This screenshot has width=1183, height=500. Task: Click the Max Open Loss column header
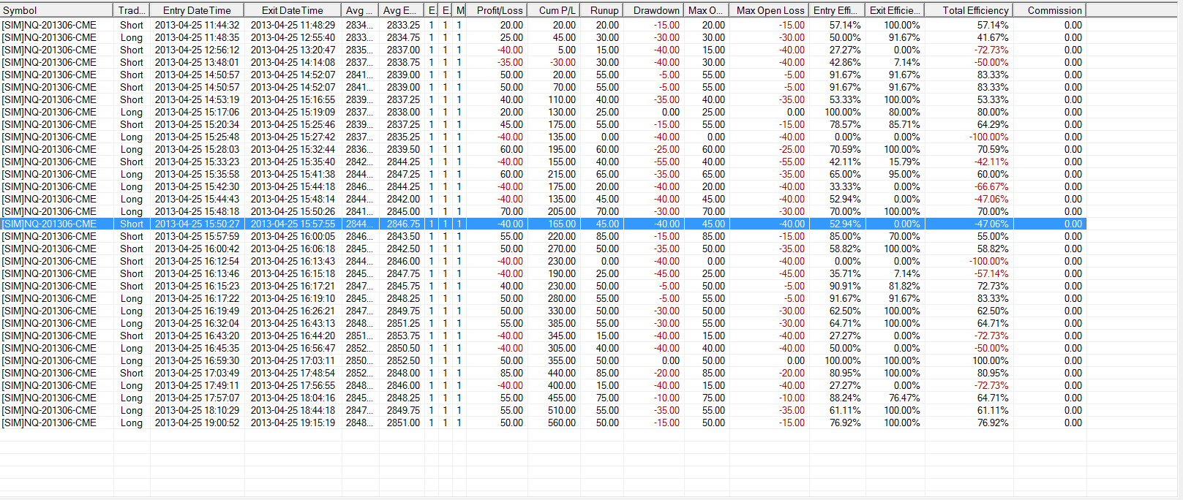click(x=769, y=10)
